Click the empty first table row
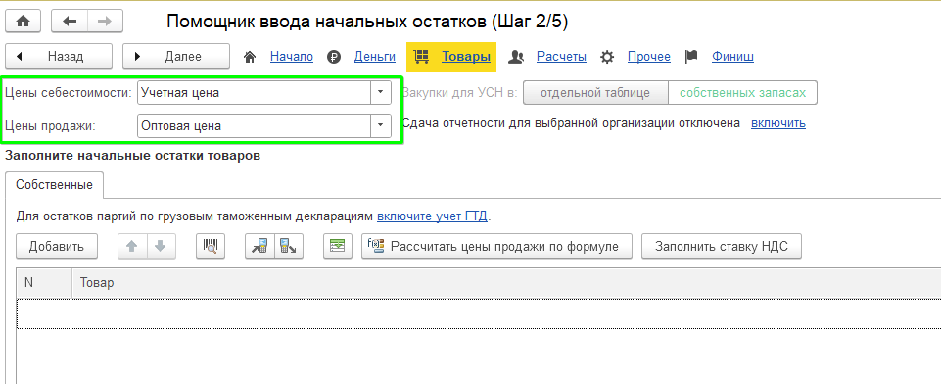 [x=478, y=313]
